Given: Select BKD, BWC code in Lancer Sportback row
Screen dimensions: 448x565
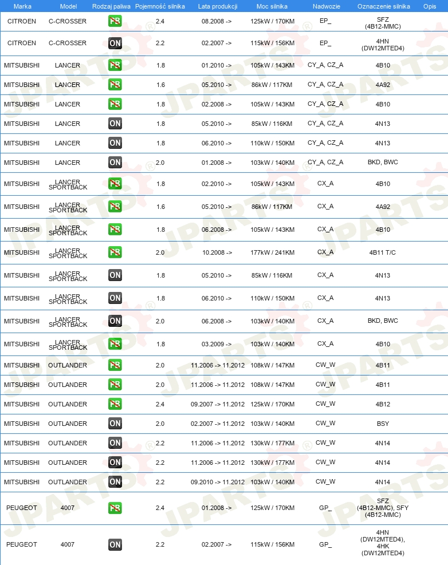Looking at the screenshot, I should pyautogui.click(x=383, y=321).
